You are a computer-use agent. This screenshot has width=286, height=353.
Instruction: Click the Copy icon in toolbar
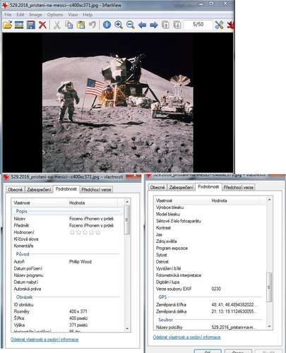(69, 25)
